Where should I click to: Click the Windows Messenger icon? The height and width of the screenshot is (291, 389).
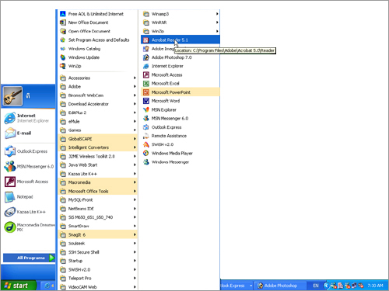pos(146,162)
